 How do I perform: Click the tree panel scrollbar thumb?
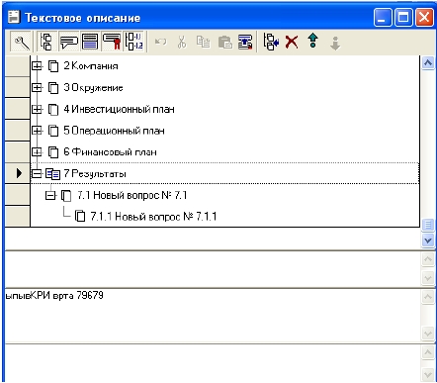(x=428, y=225)
